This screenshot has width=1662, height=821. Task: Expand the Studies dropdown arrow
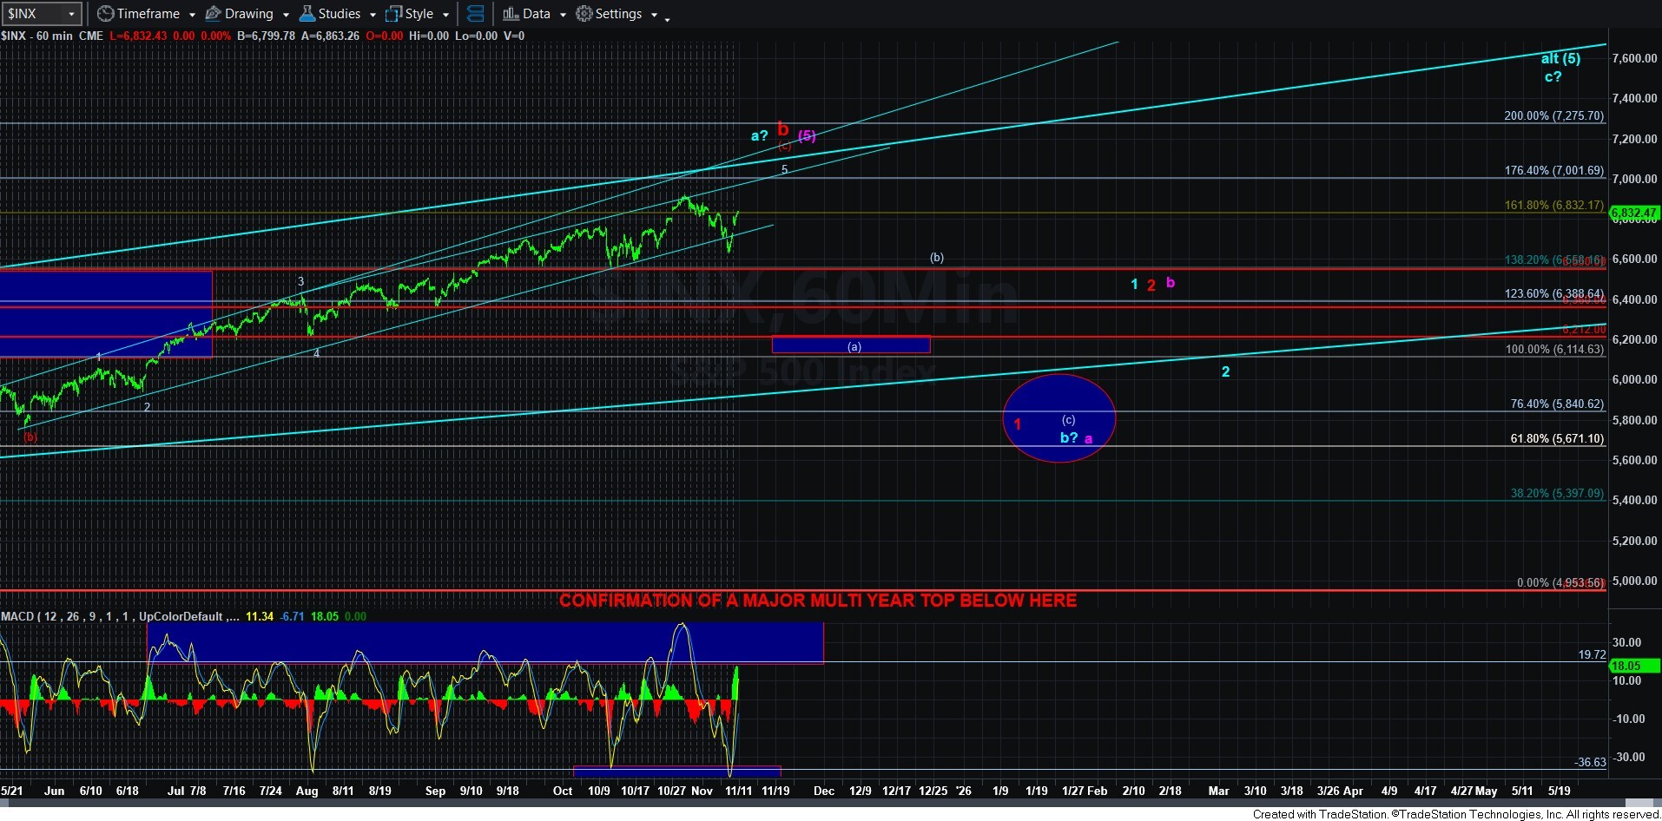click(373, 15)
